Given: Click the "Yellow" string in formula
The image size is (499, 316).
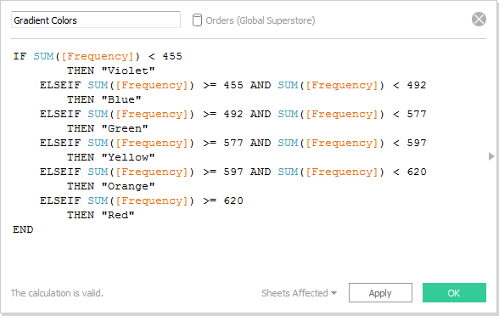Looking at the screenshot, I should click(x=128, y=157).
